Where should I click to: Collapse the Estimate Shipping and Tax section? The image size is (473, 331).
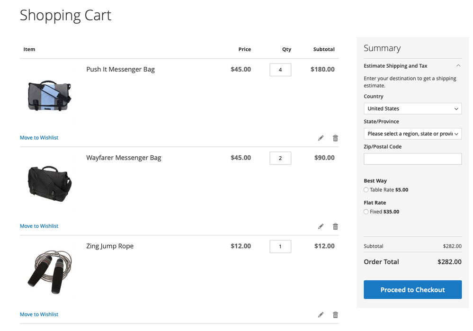point(458,66)
